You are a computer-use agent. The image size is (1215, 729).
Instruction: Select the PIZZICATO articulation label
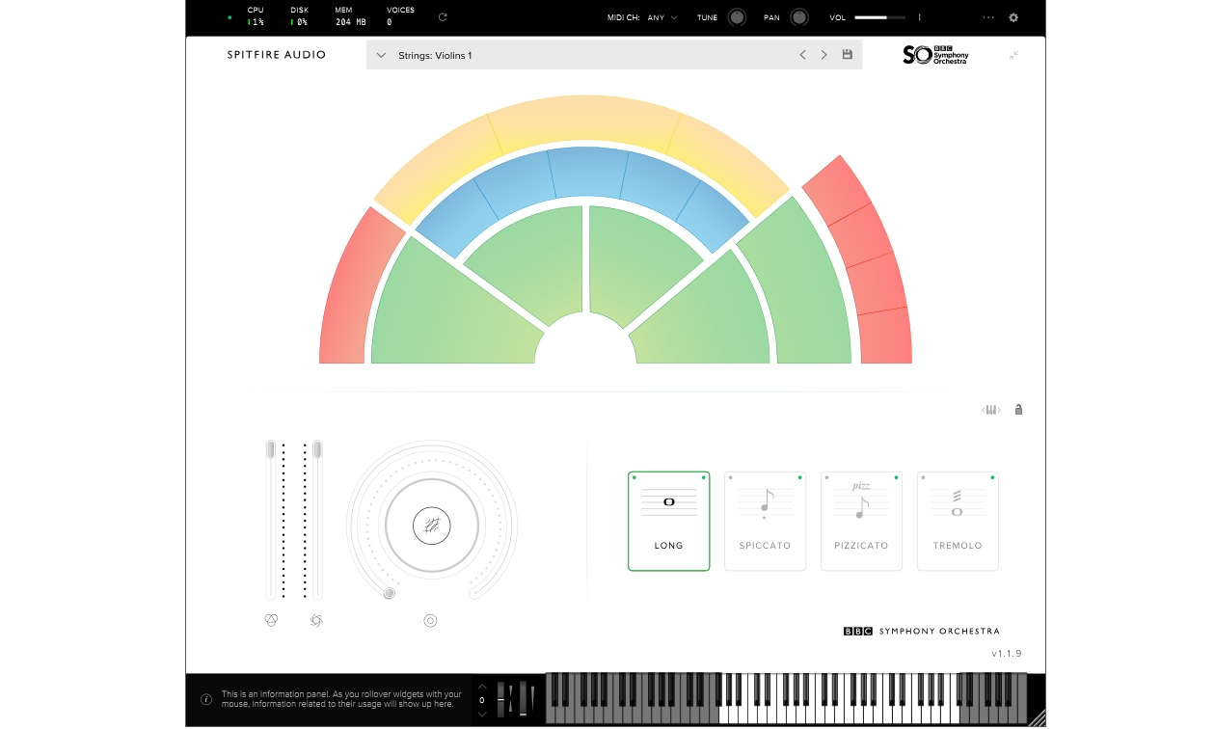click(x=861, y=546)
